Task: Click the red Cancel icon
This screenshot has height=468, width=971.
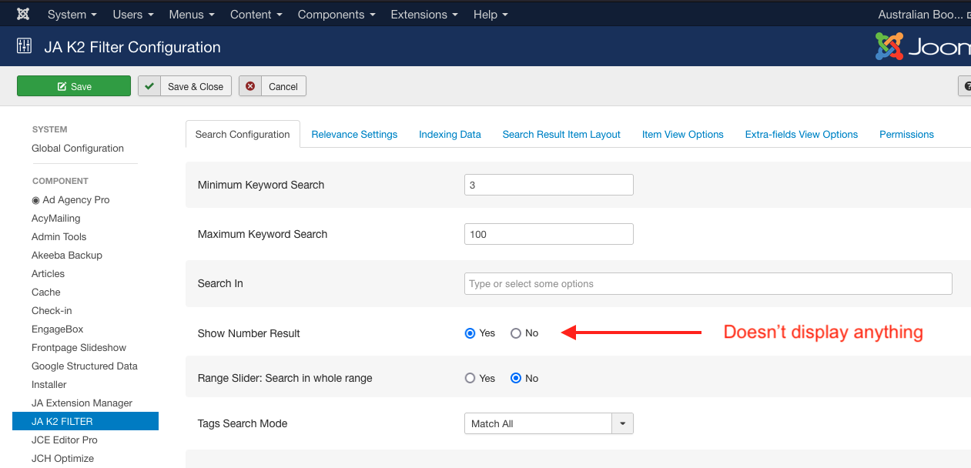Action: (x=250, y=86)
